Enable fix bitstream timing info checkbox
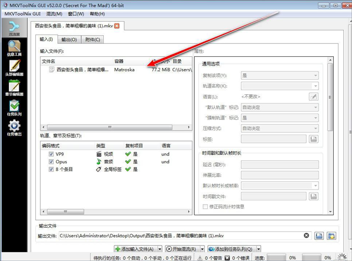The image size is (352, 261). pos(205,207)
